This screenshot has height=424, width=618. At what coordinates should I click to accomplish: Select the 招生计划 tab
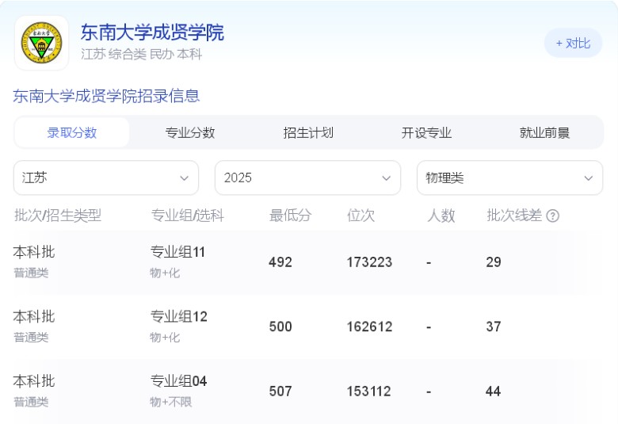tap(308, 132)
